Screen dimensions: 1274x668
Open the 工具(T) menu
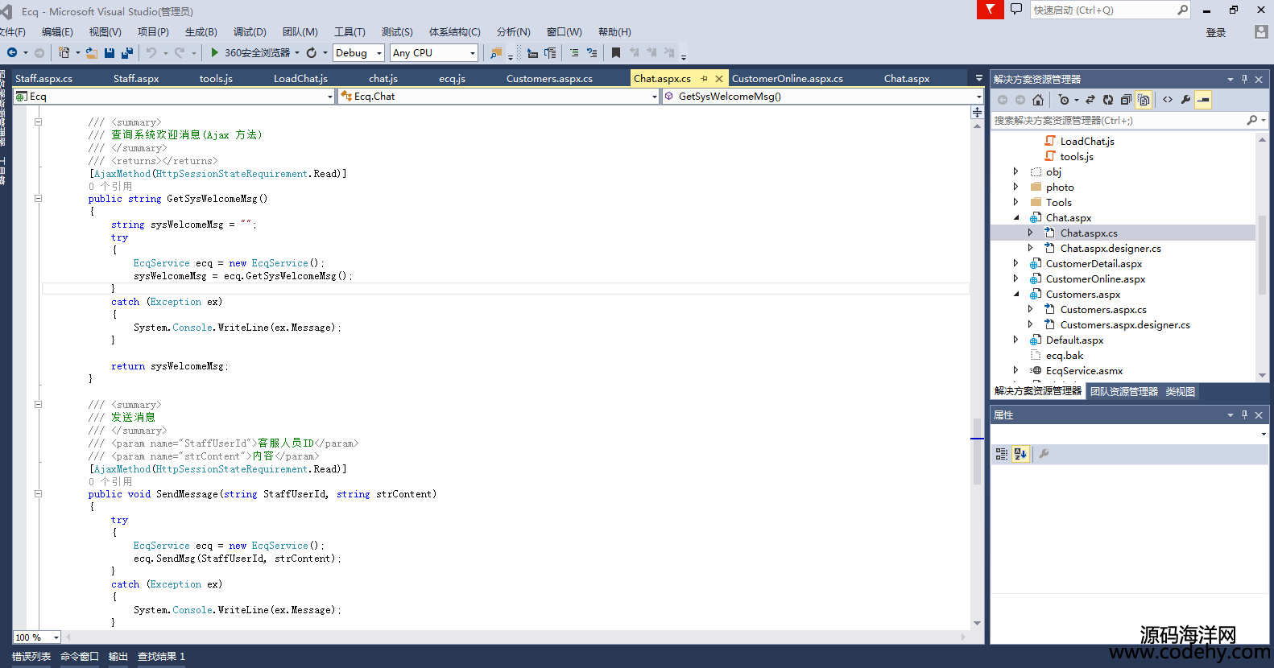350,32
